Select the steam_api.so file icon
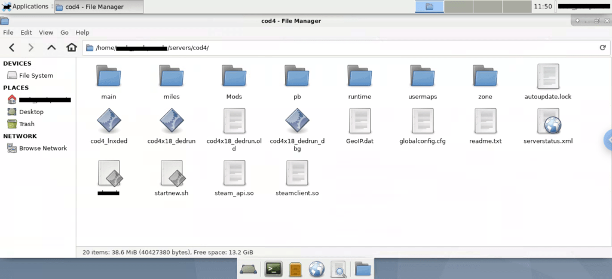 coord(234,173)
